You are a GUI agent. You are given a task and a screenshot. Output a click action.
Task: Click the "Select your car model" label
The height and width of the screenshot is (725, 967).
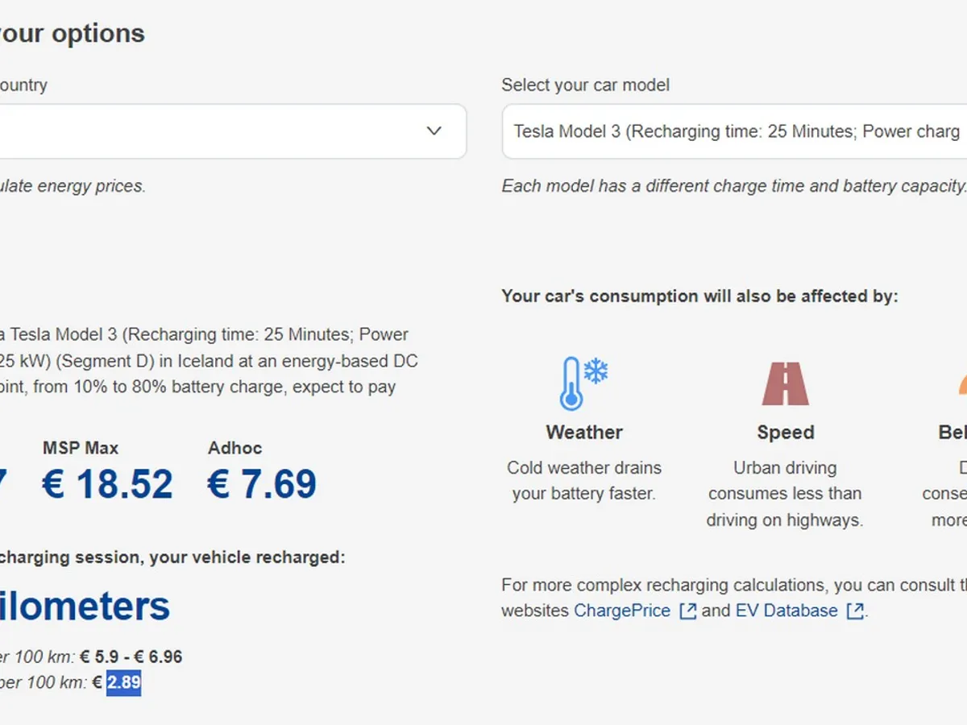(x=585, y=85)
